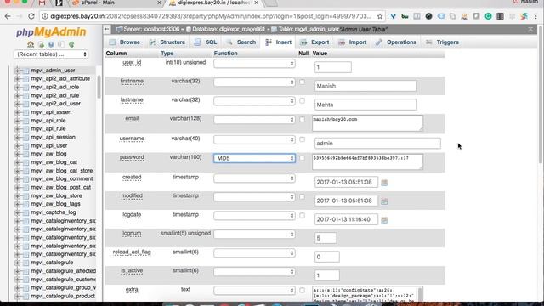
Task: Open the Function dropdown for created
Action: pos(254,178)
